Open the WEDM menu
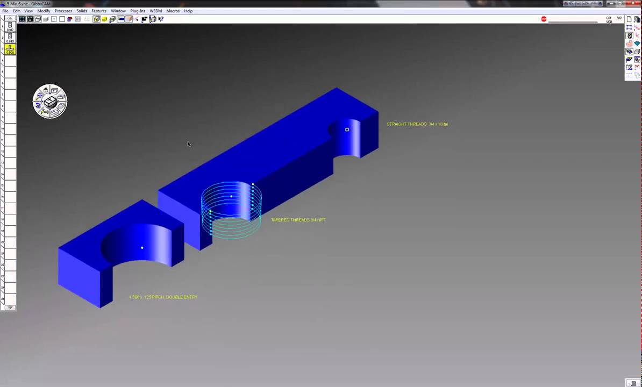 pos(155,11)
